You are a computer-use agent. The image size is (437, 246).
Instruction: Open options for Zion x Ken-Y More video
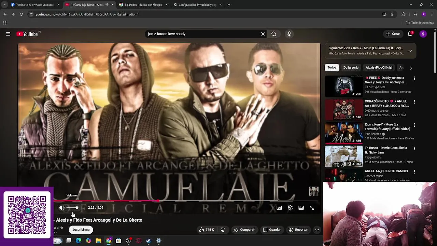coord(414,125)
